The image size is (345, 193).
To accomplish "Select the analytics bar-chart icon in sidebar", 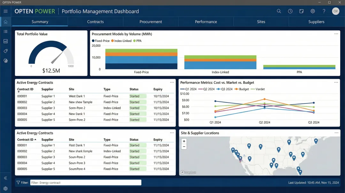I will pos(5,41).
